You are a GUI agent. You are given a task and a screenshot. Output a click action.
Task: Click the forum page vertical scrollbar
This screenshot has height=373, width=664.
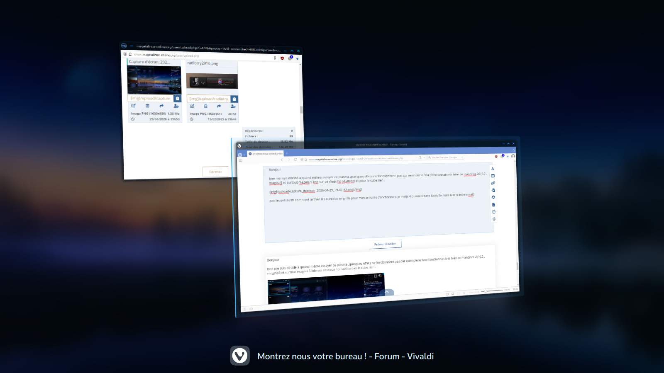[517, 266]
